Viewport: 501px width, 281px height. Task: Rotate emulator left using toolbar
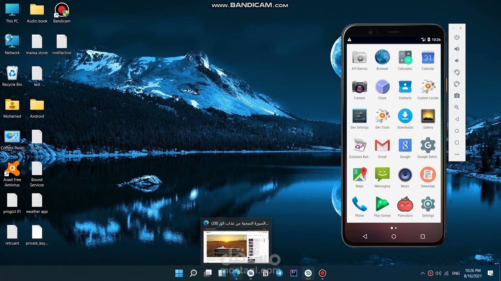point(457,72)
